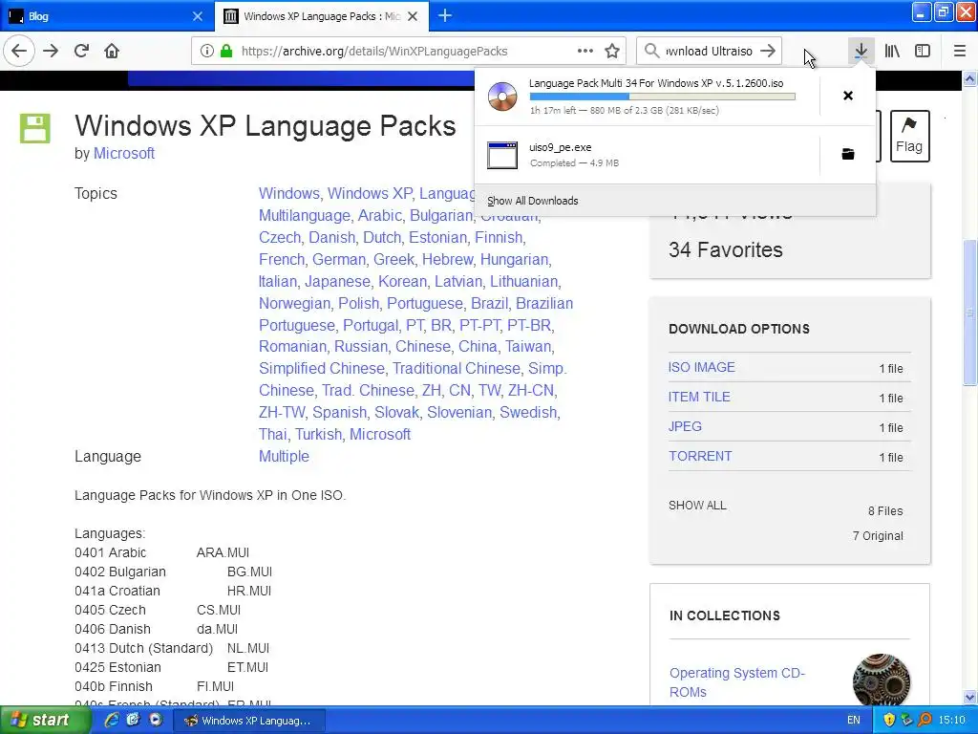Open the Microsoft author link
The width and height of the screenshot is (978, 734).
pyautogui.click(x=123, y=154)
